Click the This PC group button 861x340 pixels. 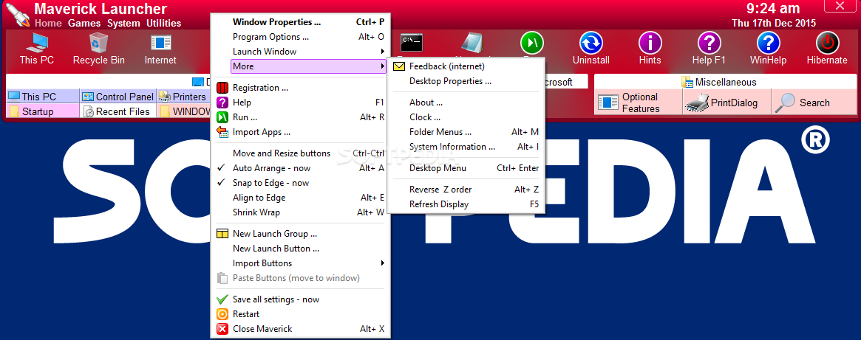click(x=43, y=97)
